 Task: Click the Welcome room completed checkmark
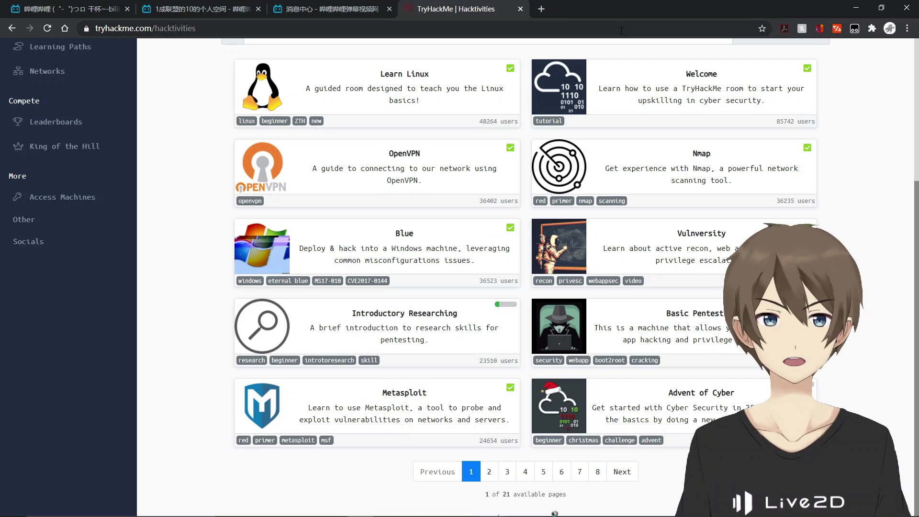pyautogui.click(x=807, y=68)
